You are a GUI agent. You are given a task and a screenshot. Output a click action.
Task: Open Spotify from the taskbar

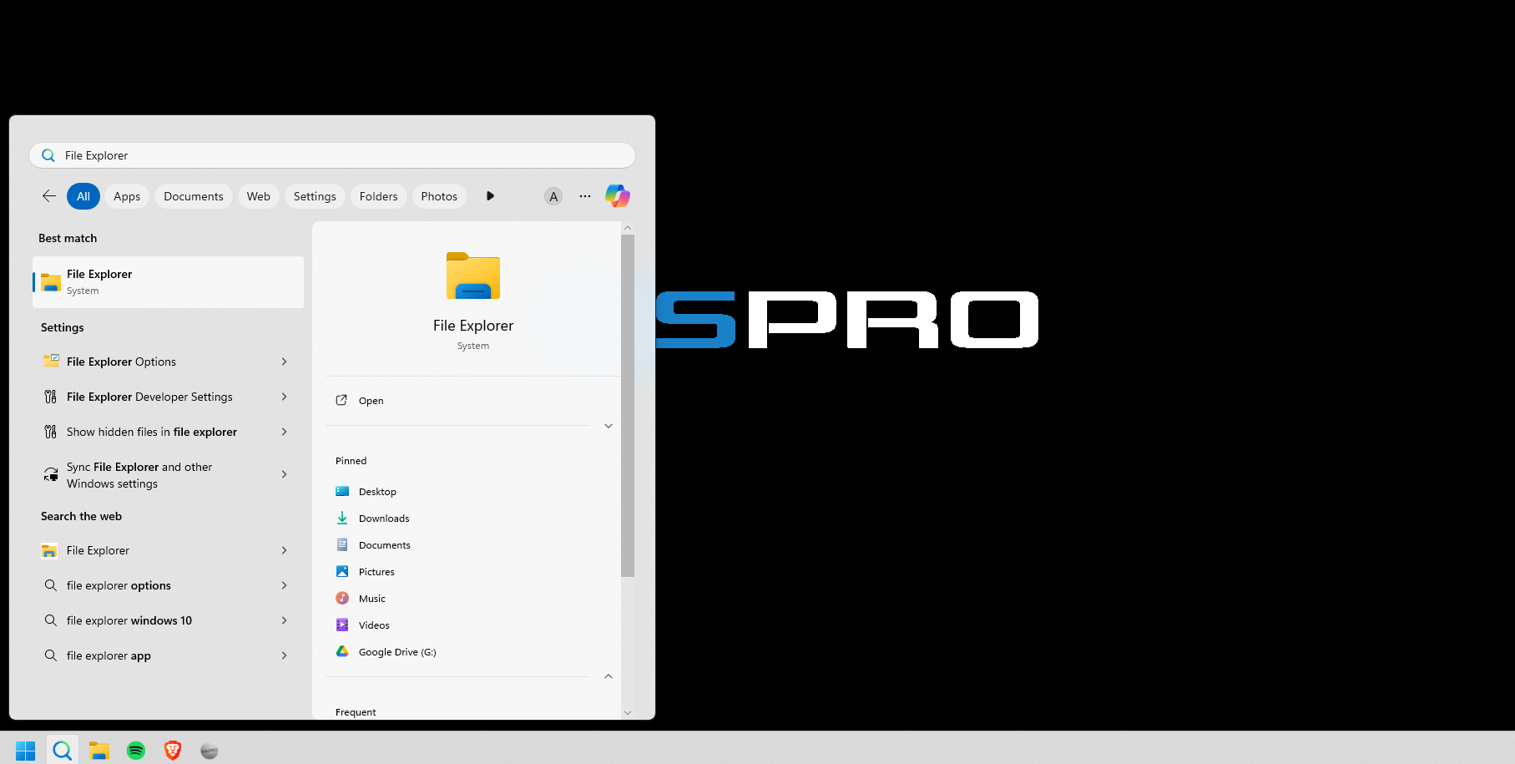pyautogui.click(x=136, y=751)
